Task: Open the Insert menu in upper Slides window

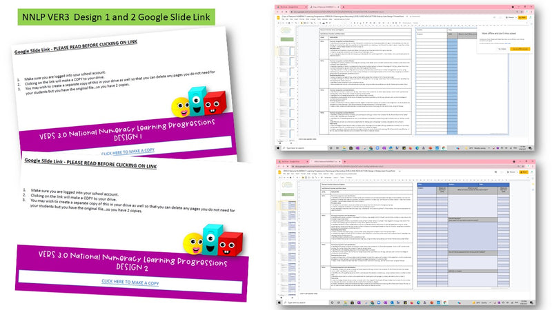Action: (295, 19)
